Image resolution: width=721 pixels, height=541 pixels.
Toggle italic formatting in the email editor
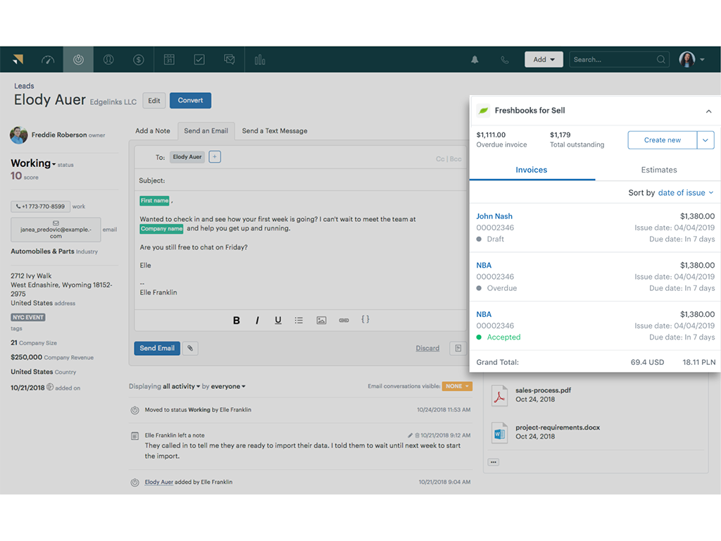point(257,320)
